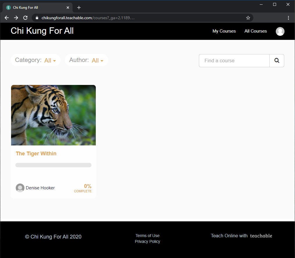Viewport: 295px width, 258px height.
Task: Click in the Find a course field
Action: point(234,61)
